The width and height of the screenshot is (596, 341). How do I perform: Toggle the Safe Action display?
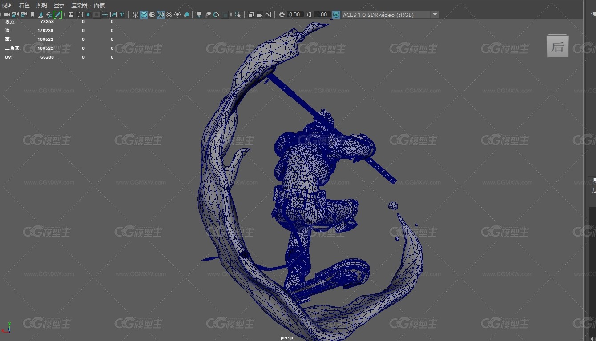[x=113, y=15]
